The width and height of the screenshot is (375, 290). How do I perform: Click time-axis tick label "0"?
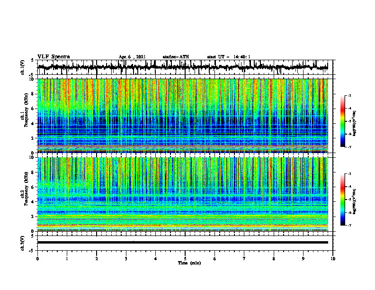pos(37,259)
